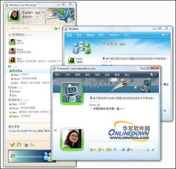The image size is (176, 169).
Task: Select Alex under 其他联系人
Action: 18,104
